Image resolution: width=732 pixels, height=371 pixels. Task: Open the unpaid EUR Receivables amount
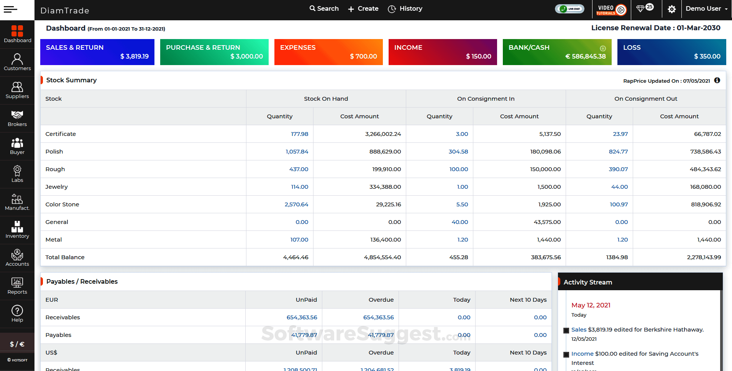302,317
